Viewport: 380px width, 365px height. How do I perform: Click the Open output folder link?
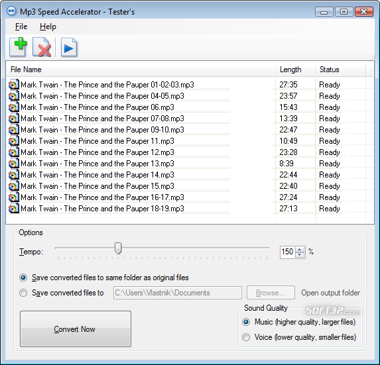330,293
